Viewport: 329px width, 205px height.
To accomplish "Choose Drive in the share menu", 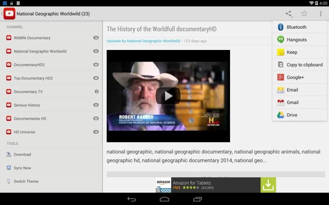I will coord(299,115).
